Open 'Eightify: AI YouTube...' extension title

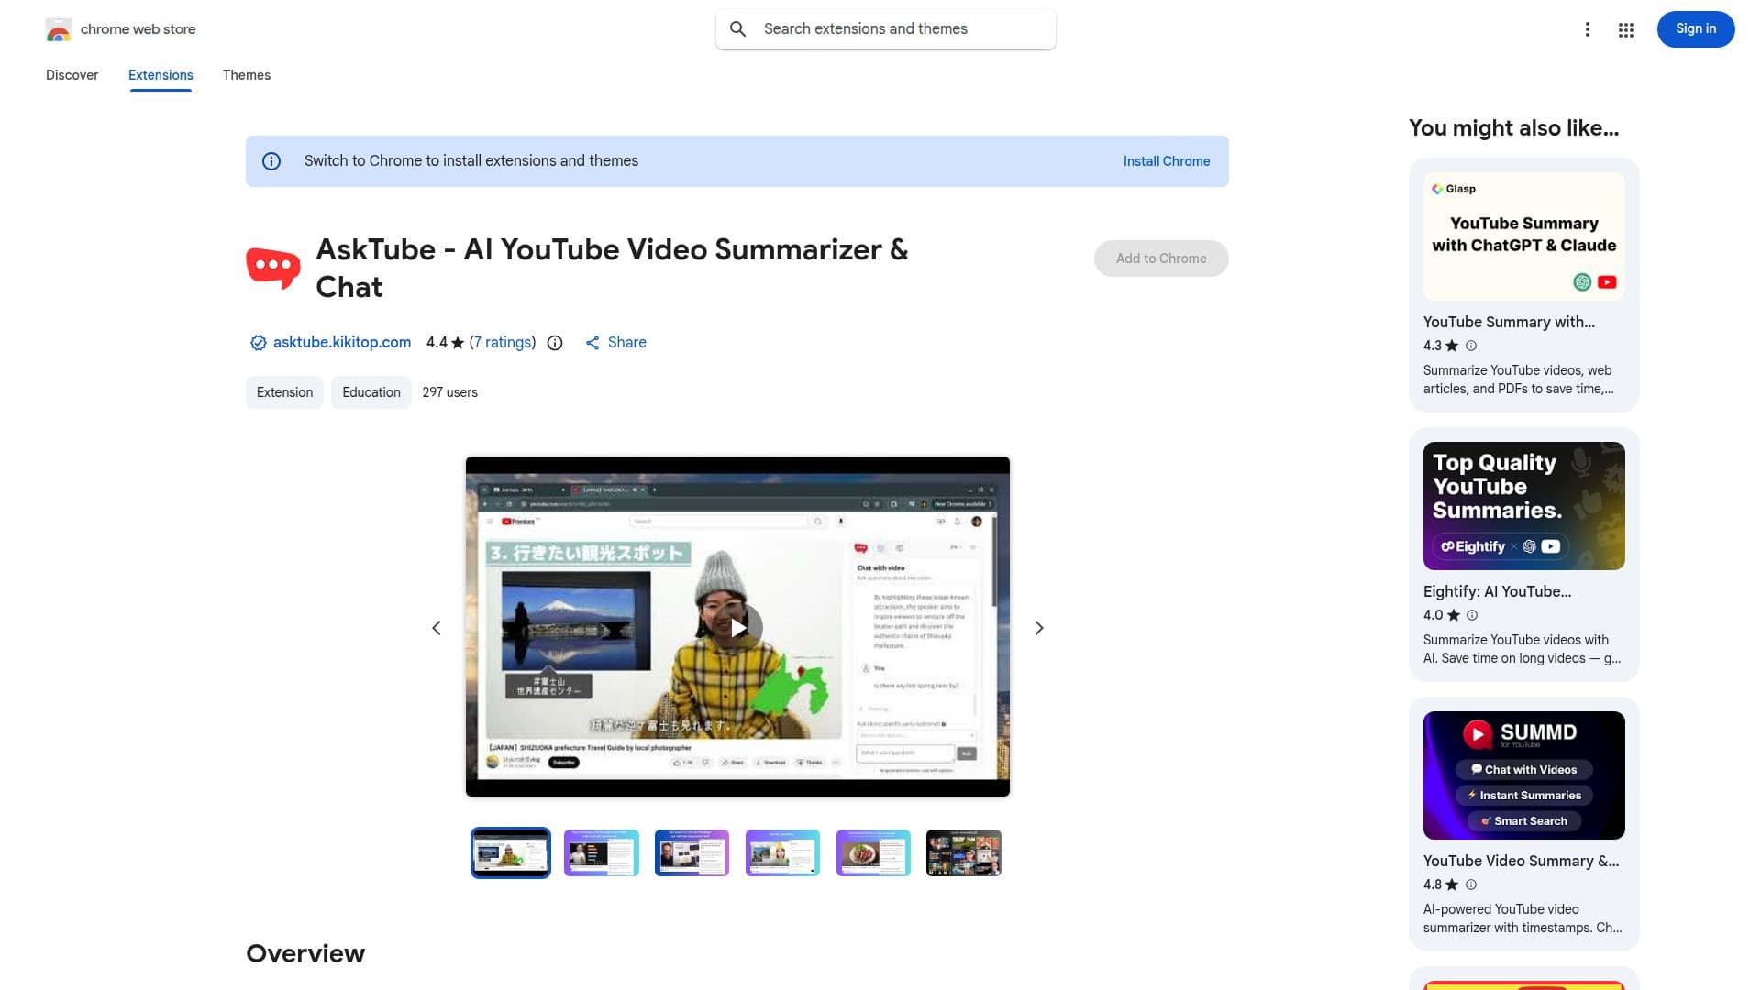[1497, 592]
